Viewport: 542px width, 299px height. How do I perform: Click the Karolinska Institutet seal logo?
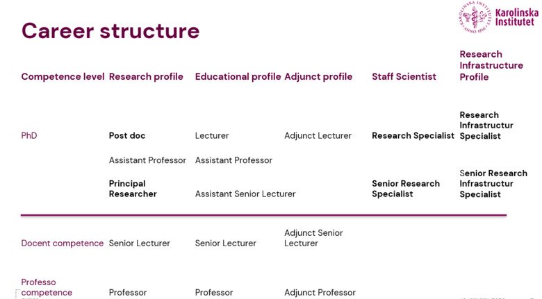475,17
